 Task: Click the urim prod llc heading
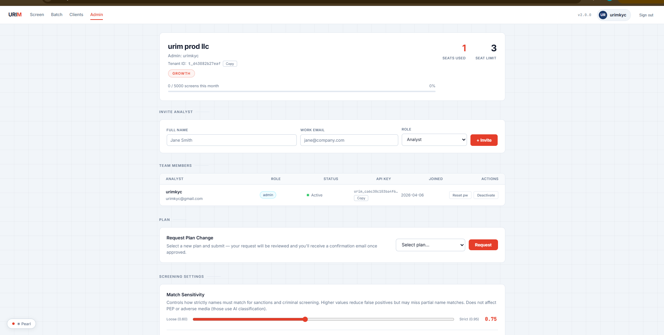tap(188, 46)
